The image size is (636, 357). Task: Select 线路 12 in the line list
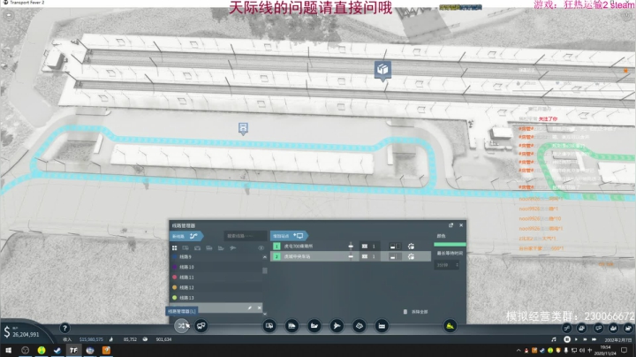click(x=216, y=287)
